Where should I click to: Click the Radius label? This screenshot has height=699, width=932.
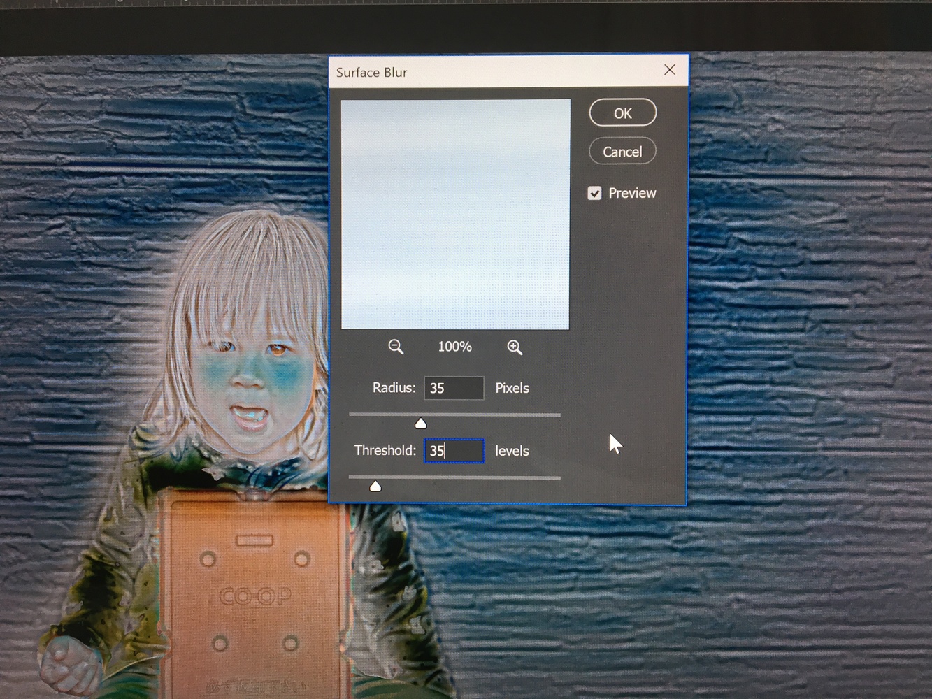(x=394, y=388)
